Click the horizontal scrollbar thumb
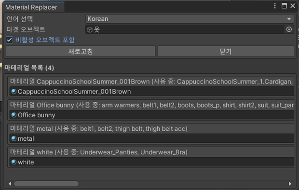 click(46, 184)
